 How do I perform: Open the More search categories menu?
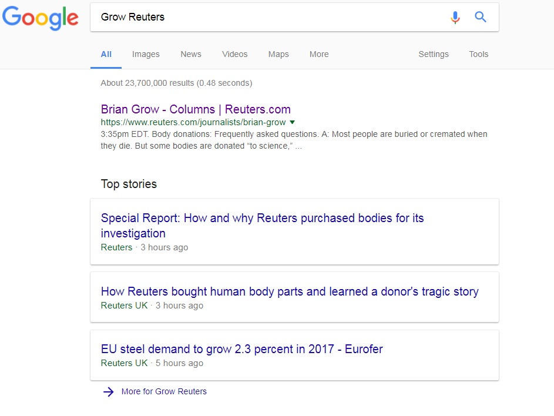(319, 54)
